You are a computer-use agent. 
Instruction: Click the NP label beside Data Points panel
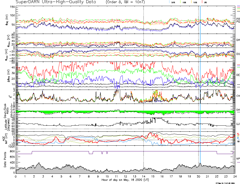tap(238, 159)
